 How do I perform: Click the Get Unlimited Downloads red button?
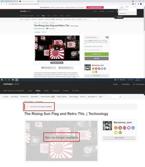(x=95, y=7)
